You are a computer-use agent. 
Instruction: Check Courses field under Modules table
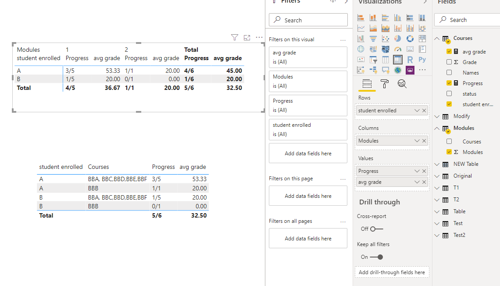pos(449,141)
